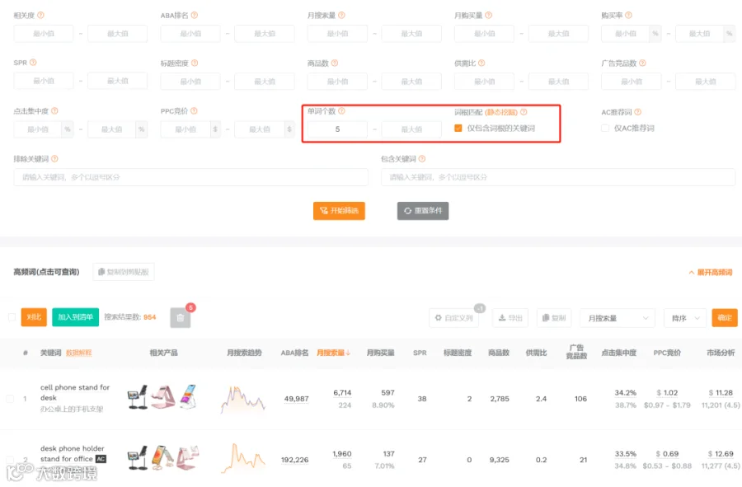This screenshot has width=742, height=487.
Task: Click help icon next to AC推荐词
Action: 638,112
